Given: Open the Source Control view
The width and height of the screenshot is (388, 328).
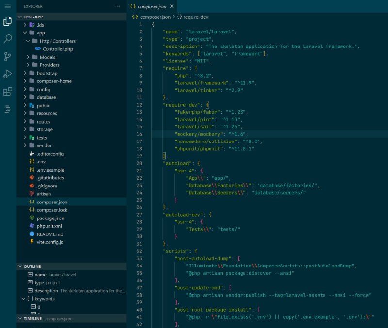Looking at the screenshot, I should (8, 56).
